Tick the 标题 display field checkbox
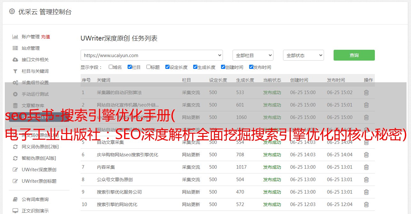 (148, 67)
